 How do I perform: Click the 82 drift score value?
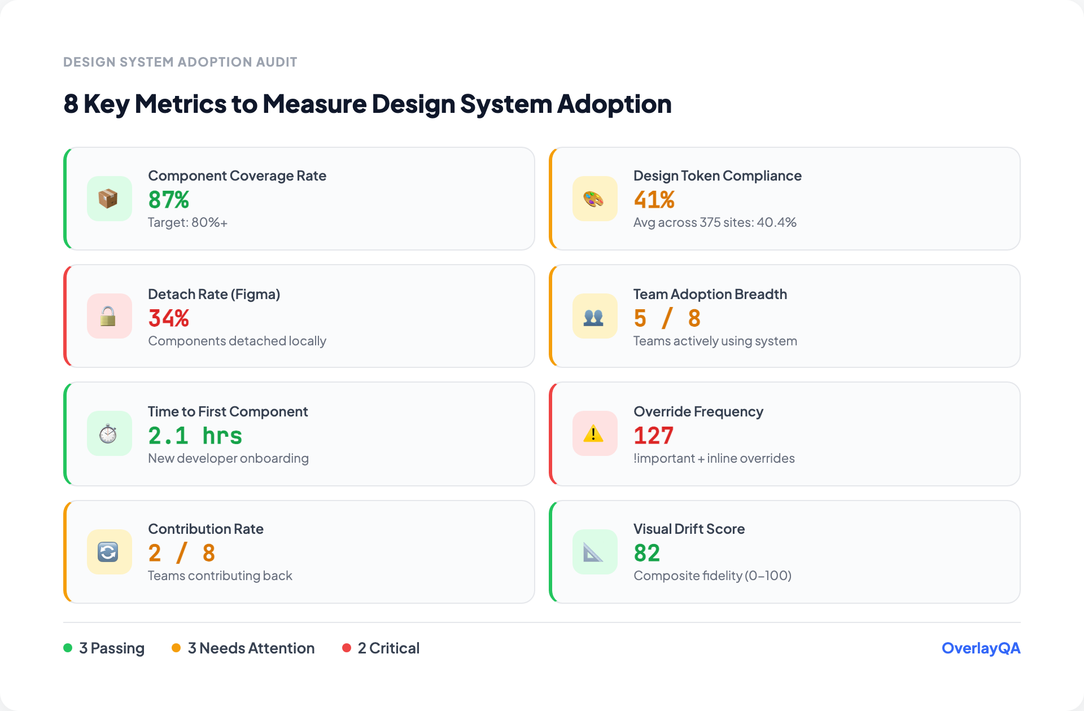pyautogui.click(x=646, y=552)
